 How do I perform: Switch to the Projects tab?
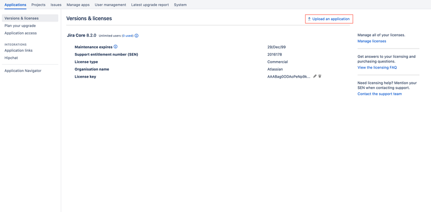(38, 5)
